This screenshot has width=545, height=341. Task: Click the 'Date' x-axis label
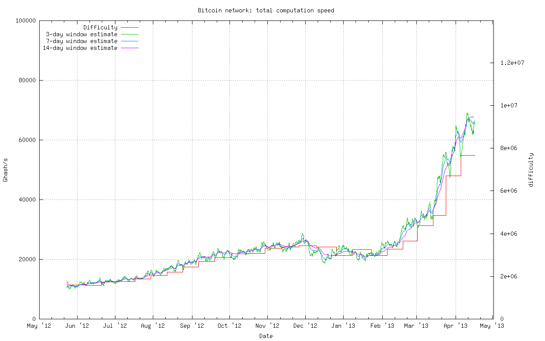266,336
